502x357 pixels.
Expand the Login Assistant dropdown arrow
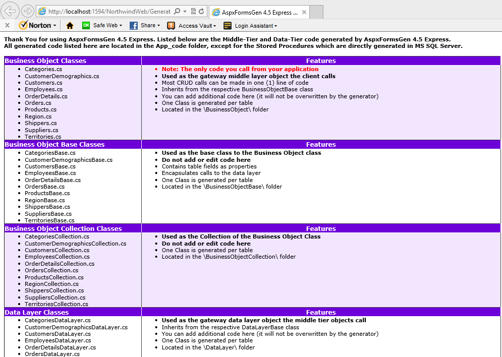275,26
